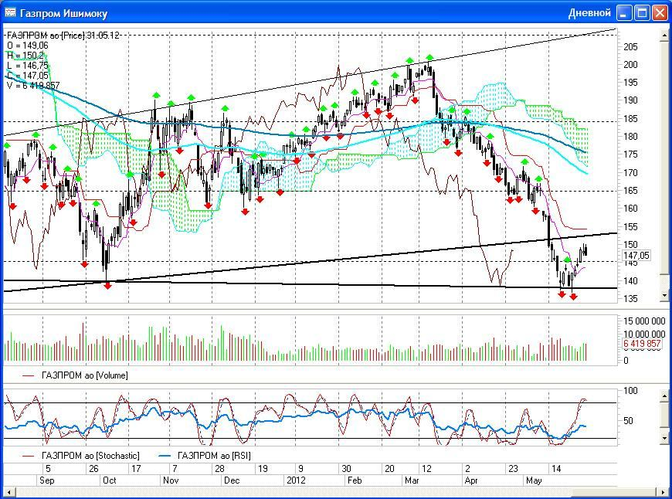Click the Oct month label on time axis
The image size is (672, 499).
point(109,480)
